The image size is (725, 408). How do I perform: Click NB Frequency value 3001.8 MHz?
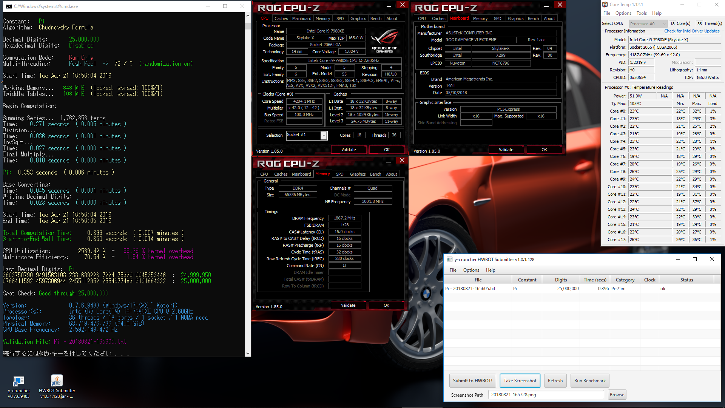point(373,201)
